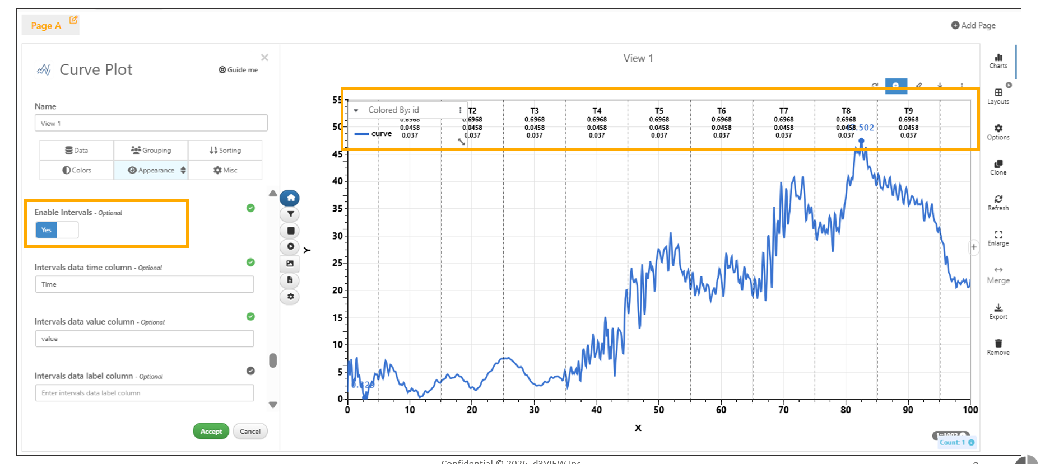Image resolution: width=1045 pixels, height=464 pixels.
Task: Switch to the Colors tab
Action: pos(77,170)
